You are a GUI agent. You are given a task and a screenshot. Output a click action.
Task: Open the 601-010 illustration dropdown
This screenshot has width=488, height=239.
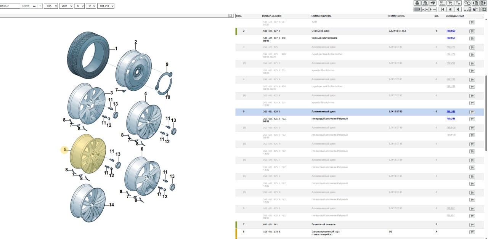(106, 6)
